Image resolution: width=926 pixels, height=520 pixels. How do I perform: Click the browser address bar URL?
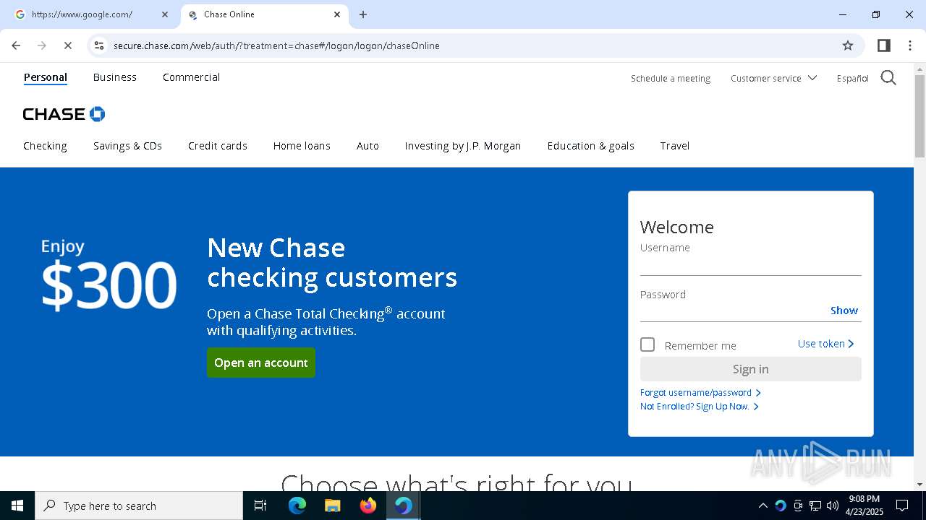point(276,45)
